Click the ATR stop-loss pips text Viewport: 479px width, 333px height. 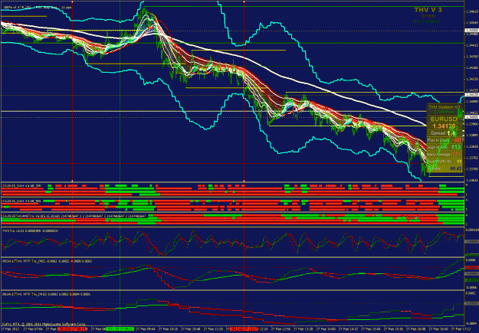[38, 7]
